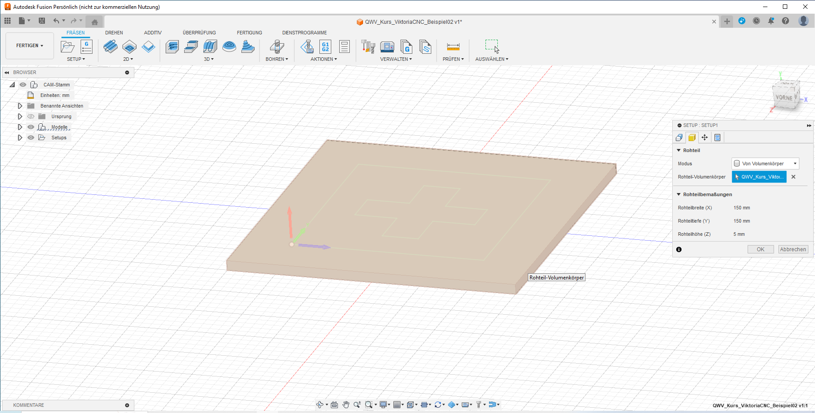Click the new setup folder icon
815x413 pixels.
pyautogui.click(x=67, y=46)
